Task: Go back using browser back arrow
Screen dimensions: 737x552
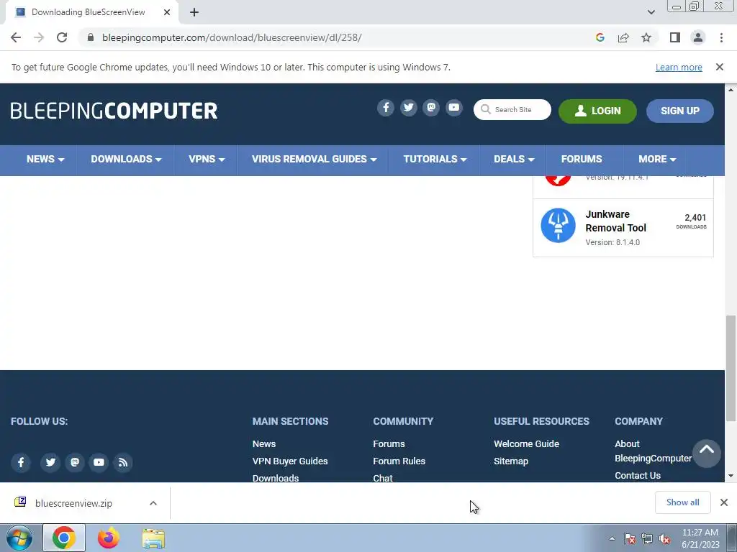Action: point(16,37)
